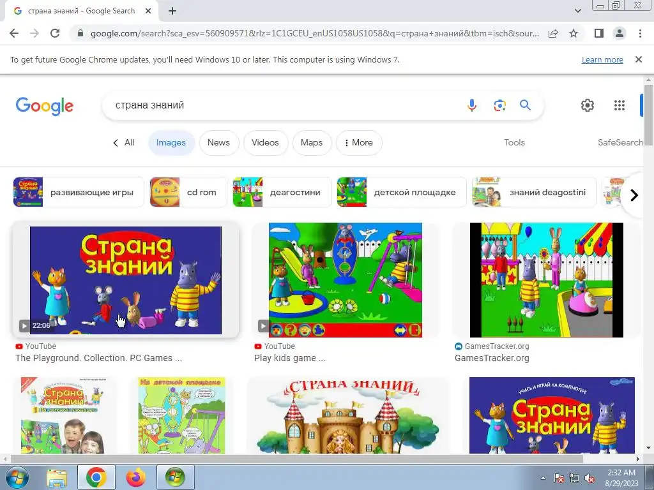Show more filter chips with right arrow
The image size is (654, 490).
pos(634,195)
